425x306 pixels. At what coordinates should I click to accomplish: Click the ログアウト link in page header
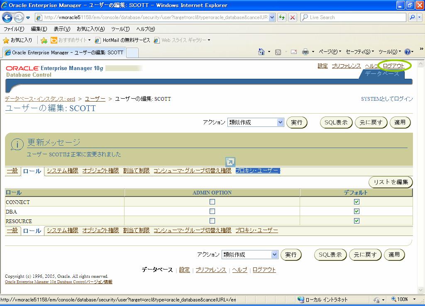pyautogui.click(x=393, y=66)
